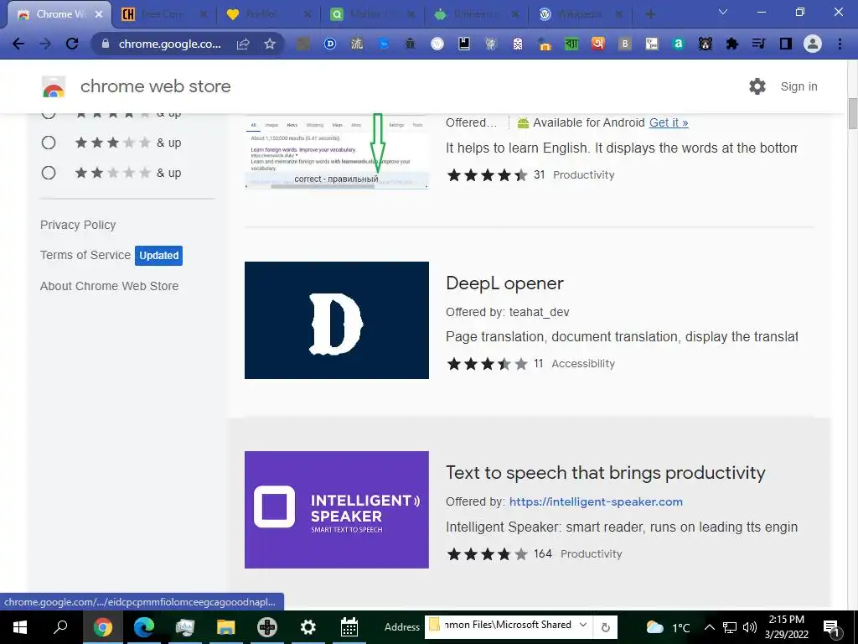The height and width of the screenshot is (644, 858).
Task: View site information lock icon
Action: (106, 44)
